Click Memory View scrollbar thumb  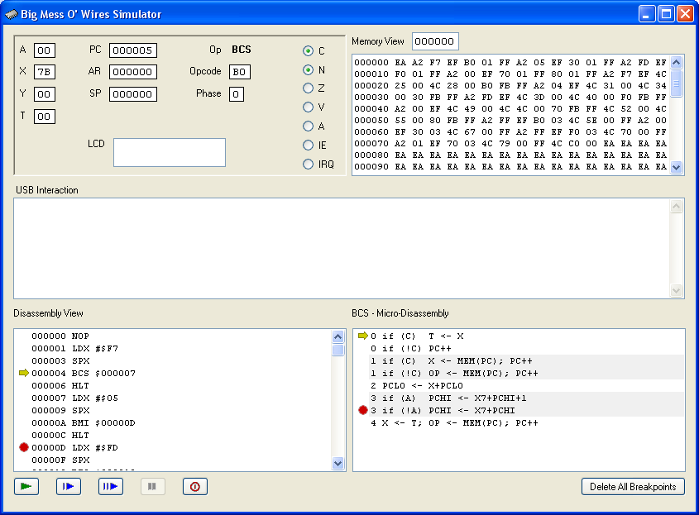tap(677, 83)
